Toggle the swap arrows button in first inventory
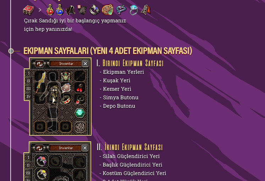265x181 pixels. tap(39, 64)
